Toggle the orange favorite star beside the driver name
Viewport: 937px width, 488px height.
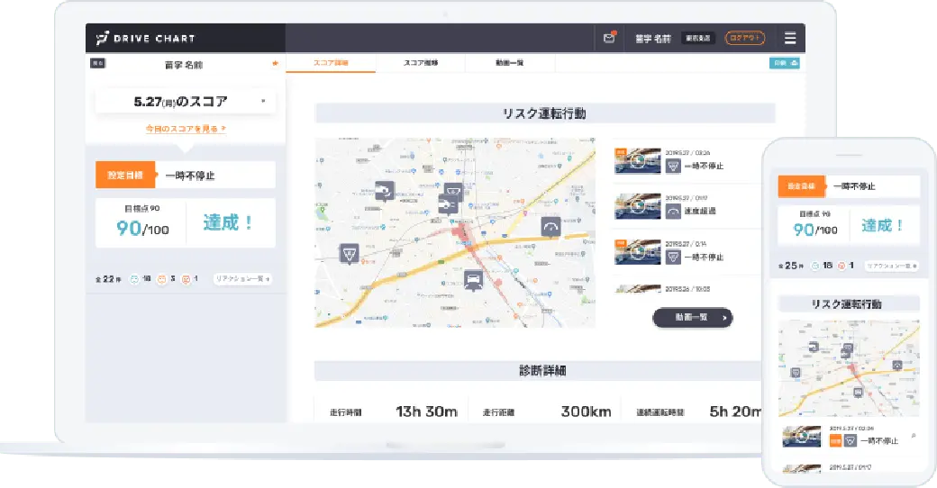[275, 64]
